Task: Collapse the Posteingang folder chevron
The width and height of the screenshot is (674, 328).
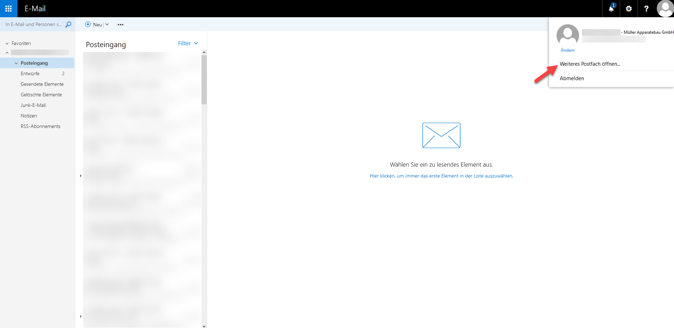Action: coord(16,63)
